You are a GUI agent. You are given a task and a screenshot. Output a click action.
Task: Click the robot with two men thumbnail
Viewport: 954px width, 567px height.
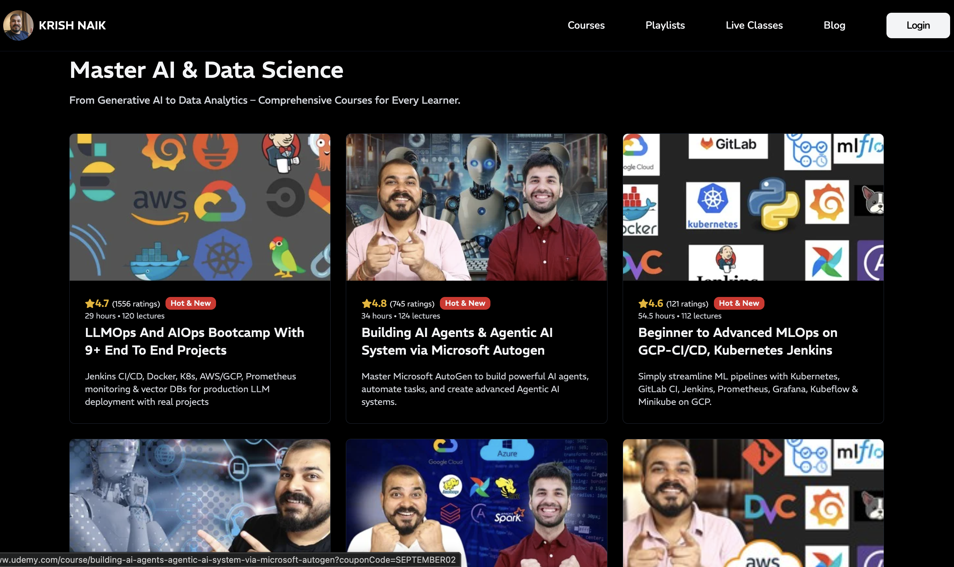coord(476,207)
